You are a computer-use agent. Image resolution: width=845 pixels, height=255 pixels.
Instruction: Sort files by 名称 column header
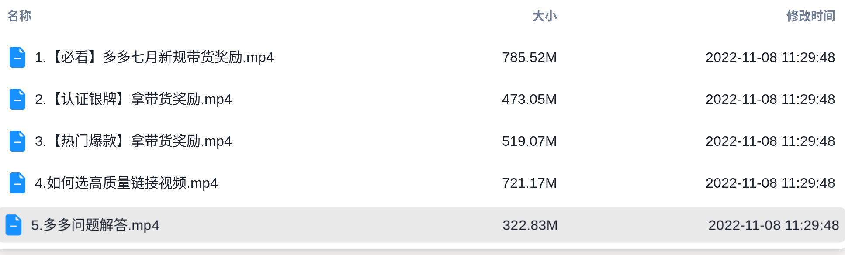point(19,16)
